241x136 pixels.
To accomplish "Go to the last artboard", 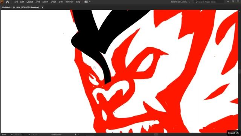I will pos(37,134).
